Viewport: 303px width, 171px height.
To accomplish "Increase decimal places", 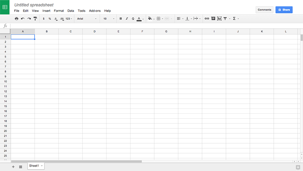I will point(62,19).
